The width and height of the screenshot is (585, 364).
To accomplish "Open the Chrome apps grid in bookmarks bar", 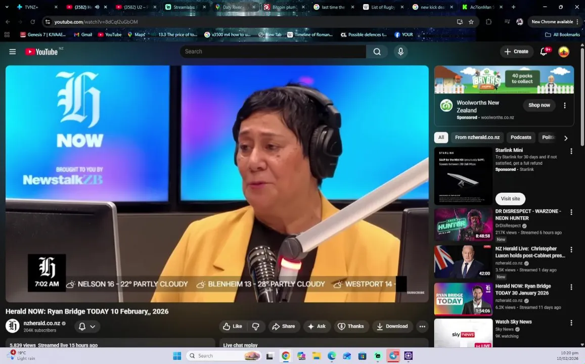I will coord(7,35).
